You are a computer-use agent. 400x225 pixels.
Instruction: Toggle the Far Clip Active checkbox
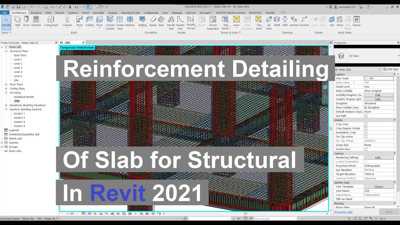pos(366,137)
